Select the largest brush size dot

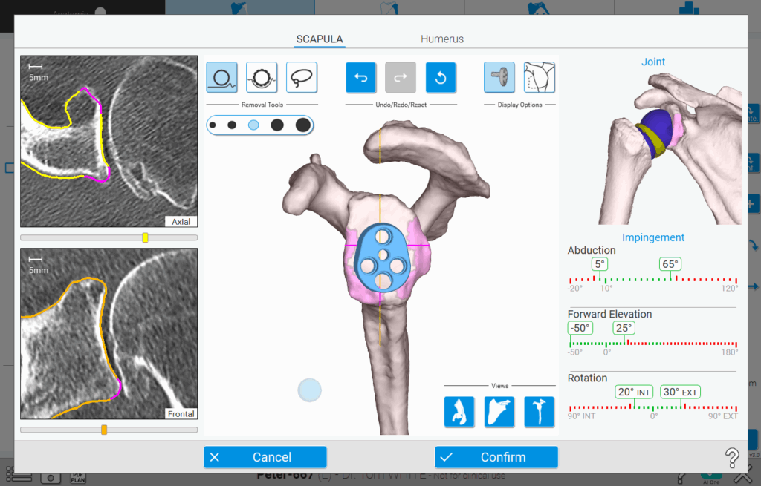(302, 125)
